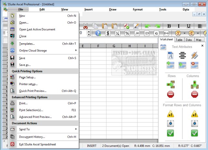Choose Print Selection(s)...

click(44, 110)
